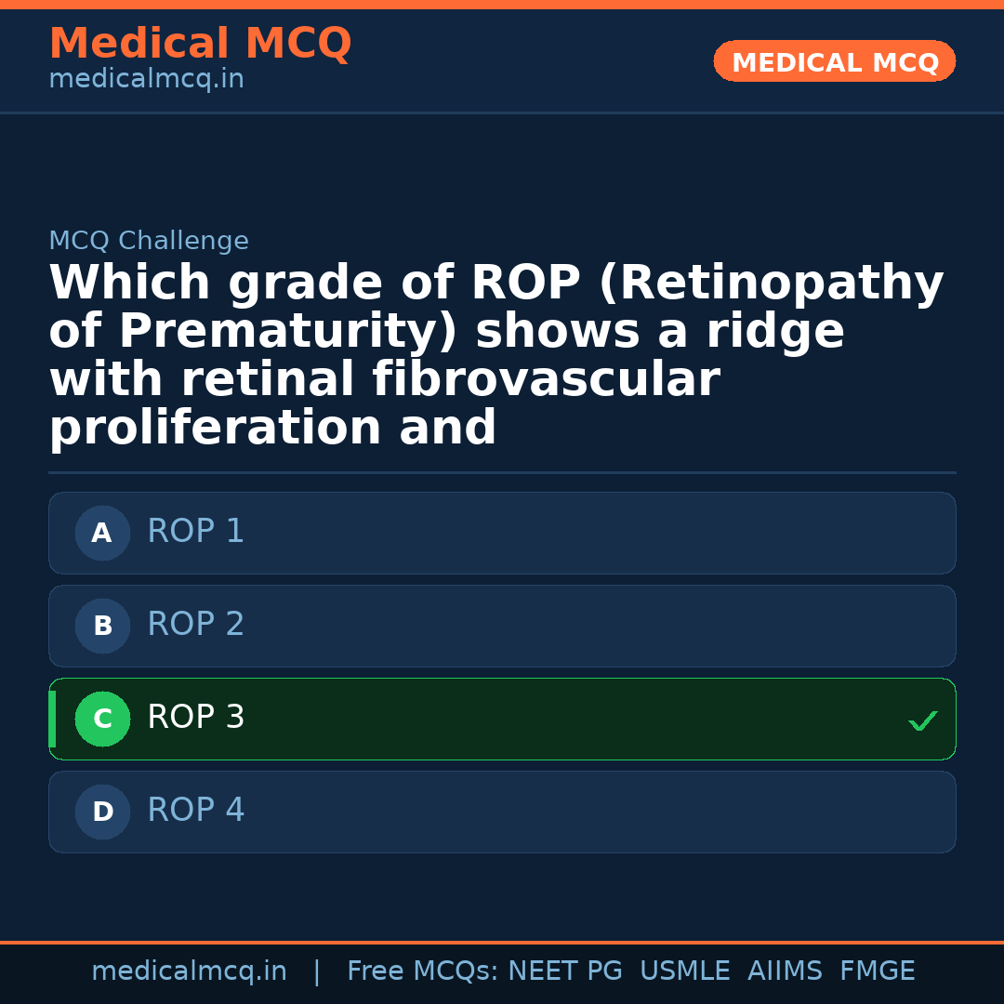Choose the ROP 3 answer option
Image resolution: width=1004 pixels, height=1004 pixels.
(x=502, y=719)
